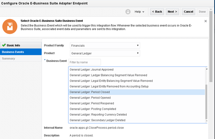Select General Ledger: Period Opened event
Screen dimensions: 215x139
click(x=136, y=98)
